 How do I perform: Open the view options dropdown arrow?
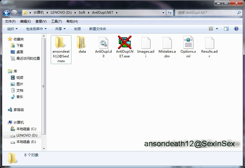point(217,29)
